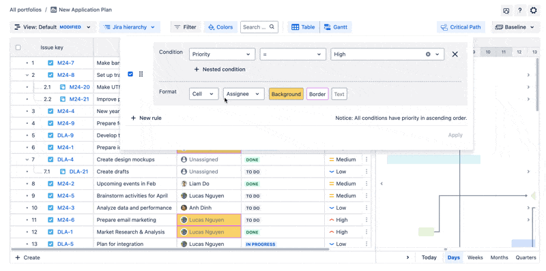This screenshot has width=546, height=271.
Task: Collapse row 7 DLA-4 children
Action: click(x=27, y=159)
